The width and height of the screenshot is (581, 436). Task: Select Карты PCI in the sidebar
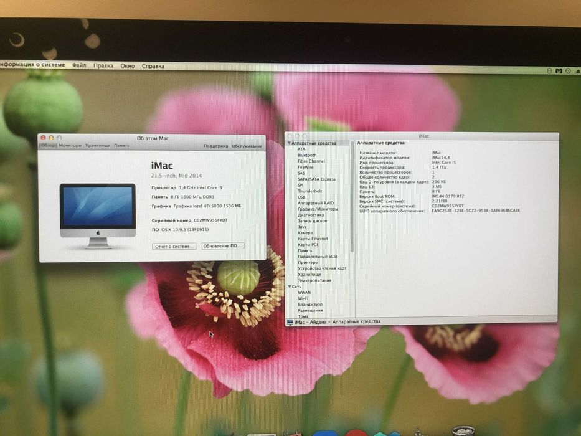308,245
